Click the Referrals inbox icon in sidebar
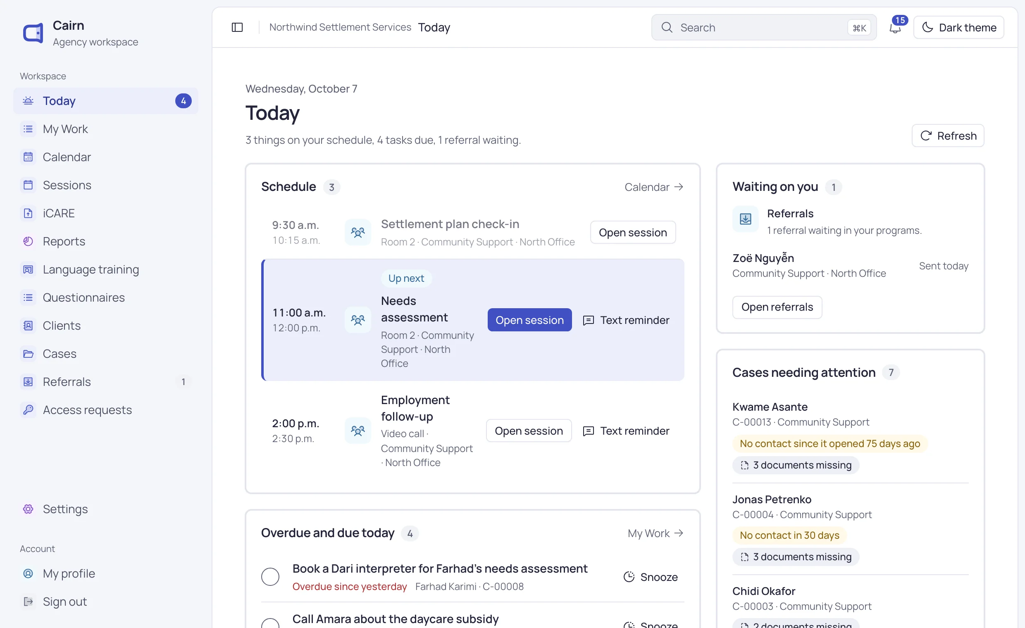This screenshot has height=628, width=1025. [28, 382]
